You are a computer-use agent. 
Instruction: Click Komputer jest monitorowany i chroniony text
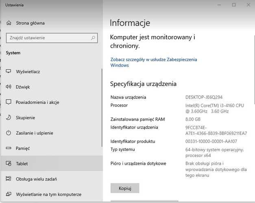(x=153, y=42)
